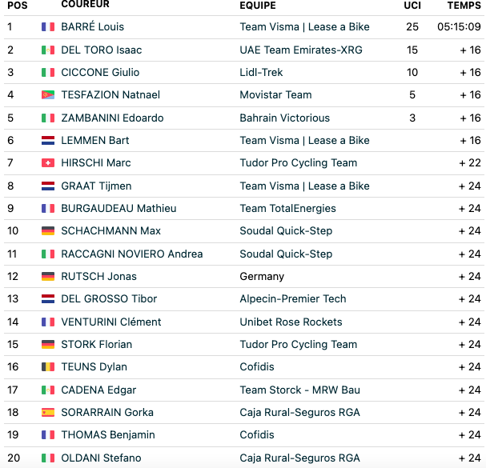This screenshot has width=486, height=468.
Task: Click the Swiss flag next to HIRSCHI Marc
Action: click(x=48, y=163)
